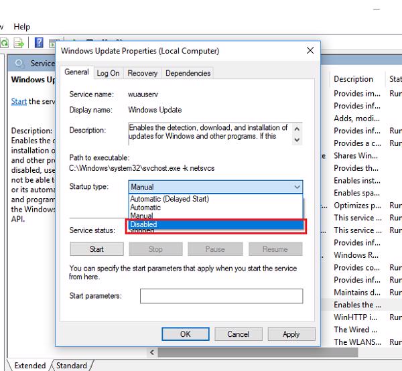Click the Cancel button
The image size is (402, 371).
[x=238, y=334]
